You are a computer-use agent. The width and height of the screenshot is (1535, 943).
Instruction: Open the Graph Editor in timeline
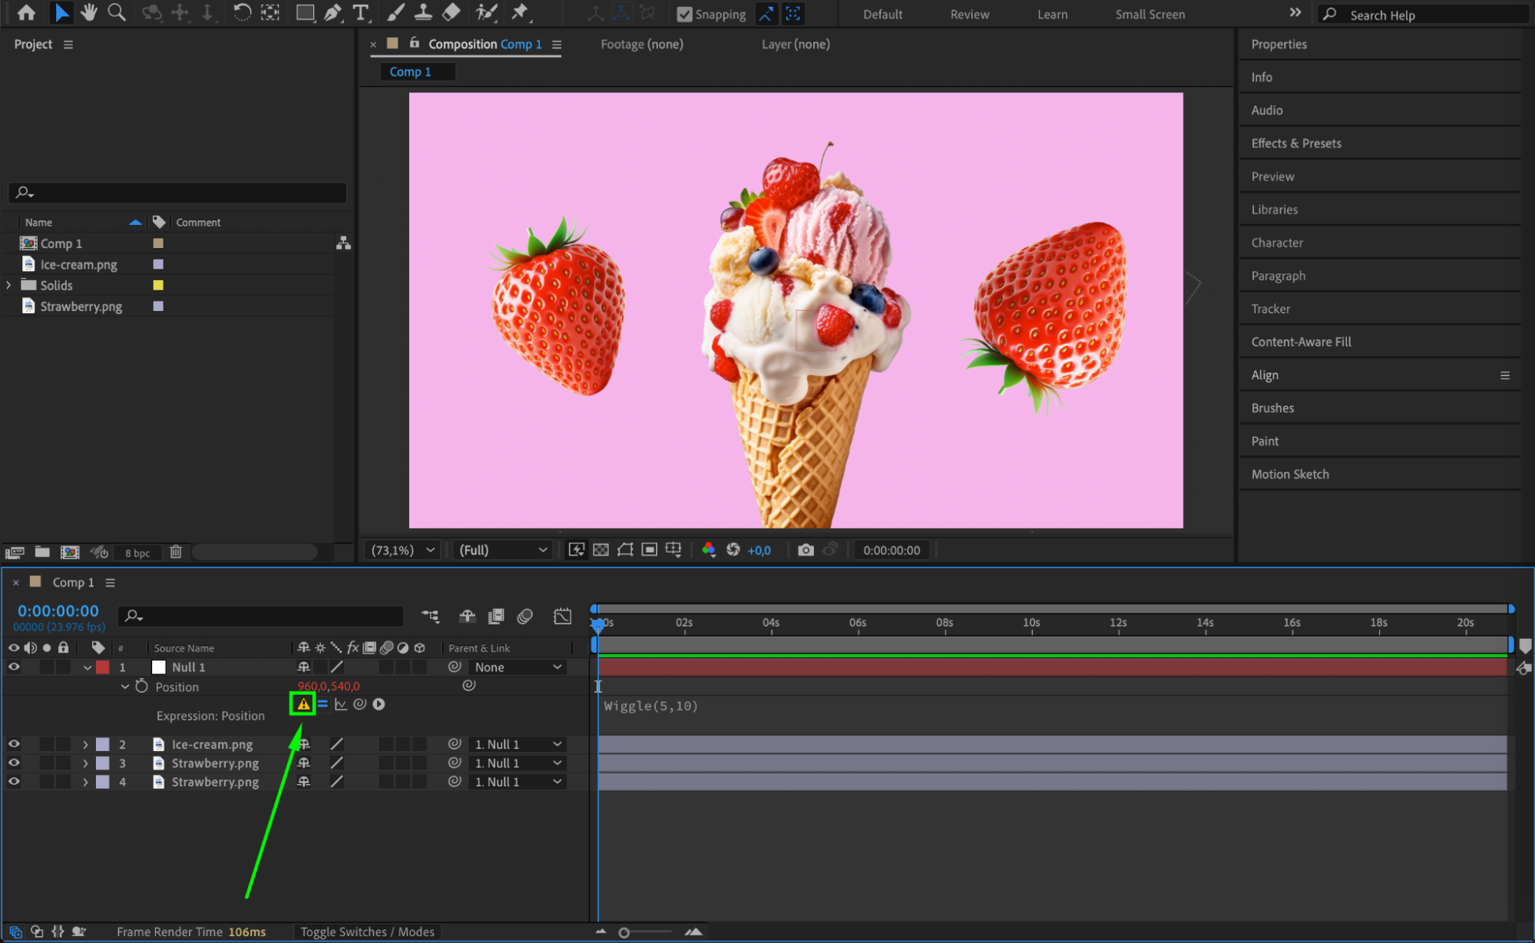(x=562, y=616)
